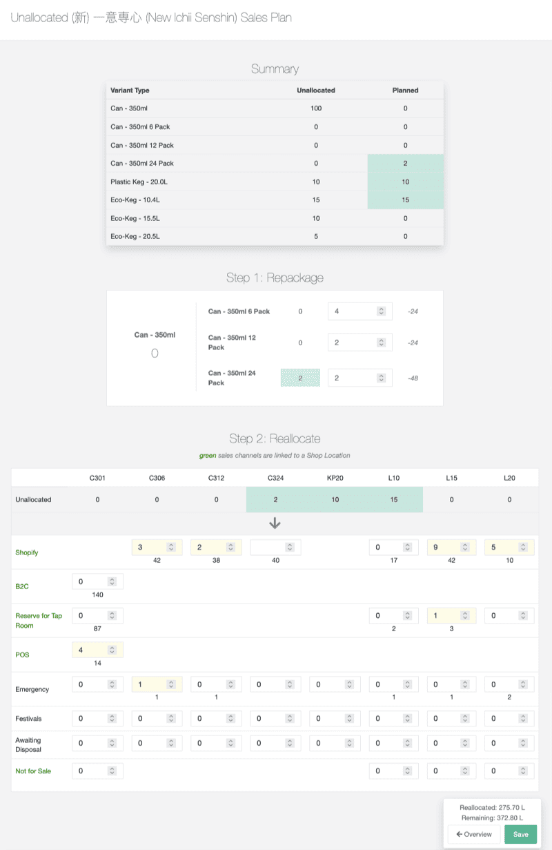Adjust Emergency C306 quantity stepper
The width and height of the screenshot is (552, 850).
[x=171, y=684]
